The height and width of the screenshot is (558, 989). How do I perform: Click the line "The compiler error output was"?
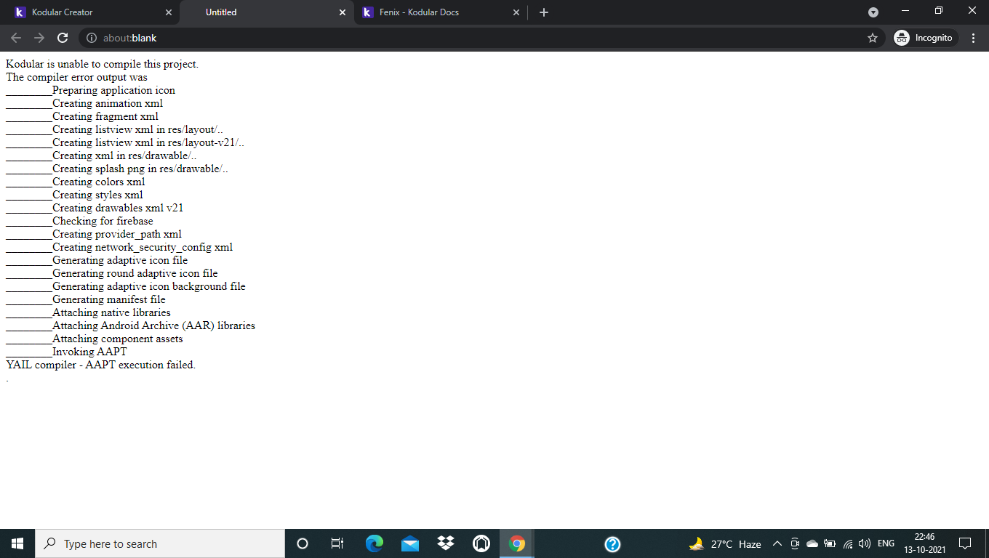coord(76,77)
